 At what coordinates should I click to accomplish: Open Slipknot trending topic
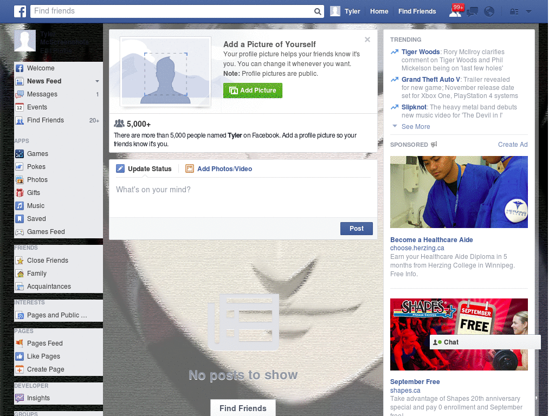(x=414, y=107)
